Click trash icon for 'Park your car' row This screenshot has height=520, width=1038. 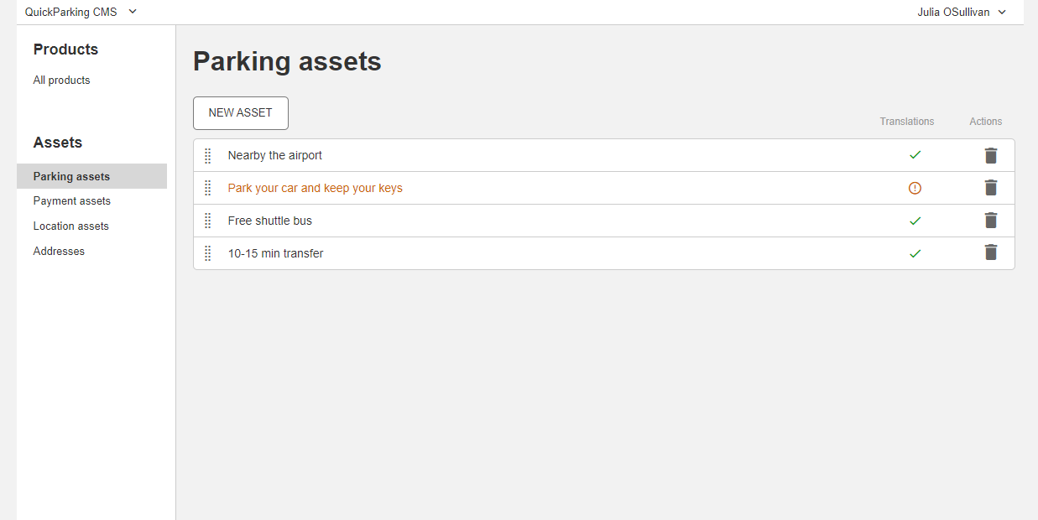[x=991, y=188]
